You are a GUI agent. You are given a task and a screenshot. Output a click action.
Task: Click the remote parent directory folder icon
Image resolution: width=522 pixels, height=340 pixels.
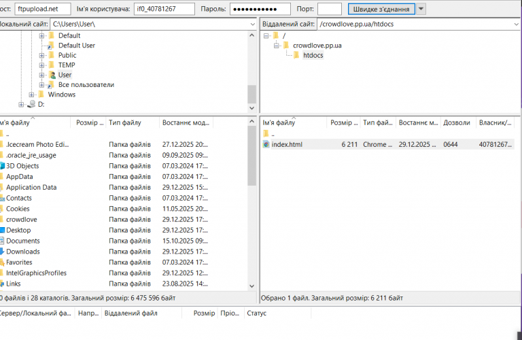[266, 134]
